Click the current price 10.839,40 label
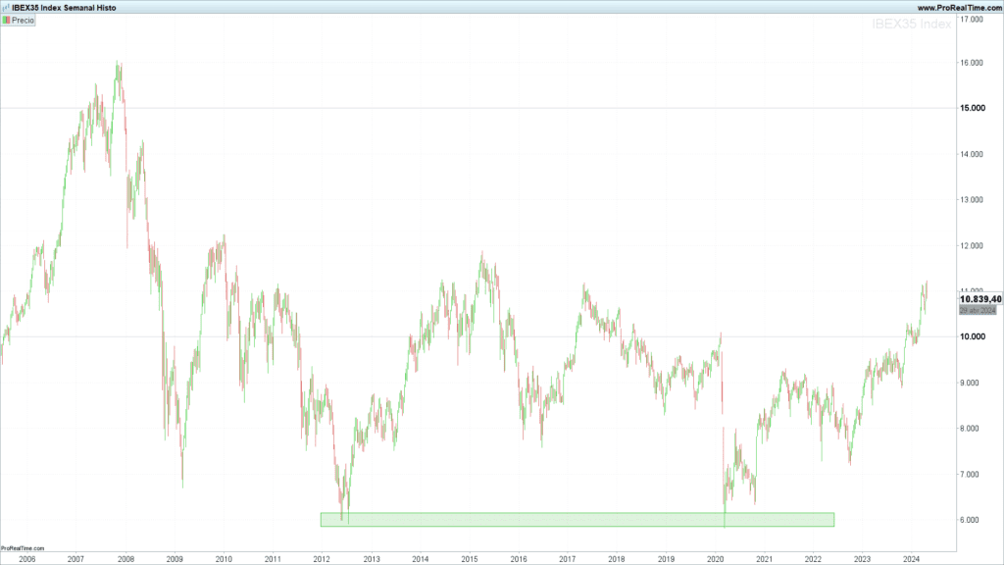Screen dimensions: 1004x565 tap(980, 299)
